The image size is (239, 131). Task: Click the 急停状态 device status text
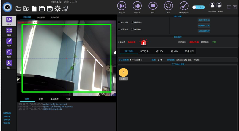pos(132,42)
